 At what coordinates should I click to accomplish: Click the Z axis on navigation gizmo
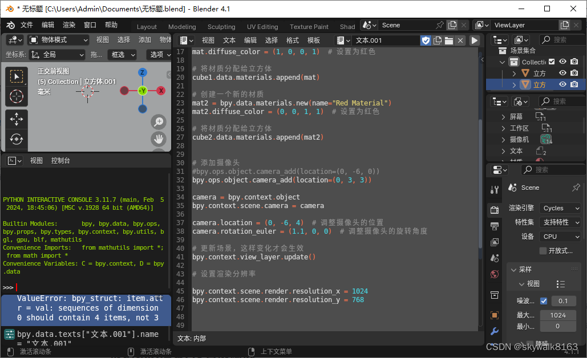[142, 72]
